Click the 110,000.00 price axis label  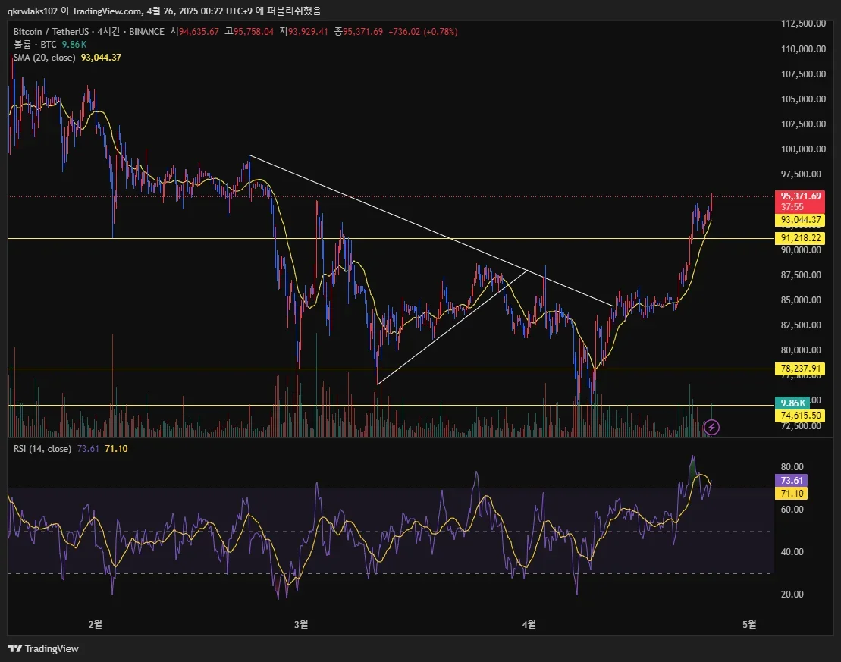point(803,49)
